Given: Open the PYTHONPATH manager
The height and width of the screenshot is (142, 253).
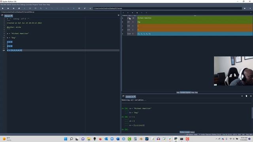Looking at the screenshot, I should pyautogui.click(x=90, y=8).
